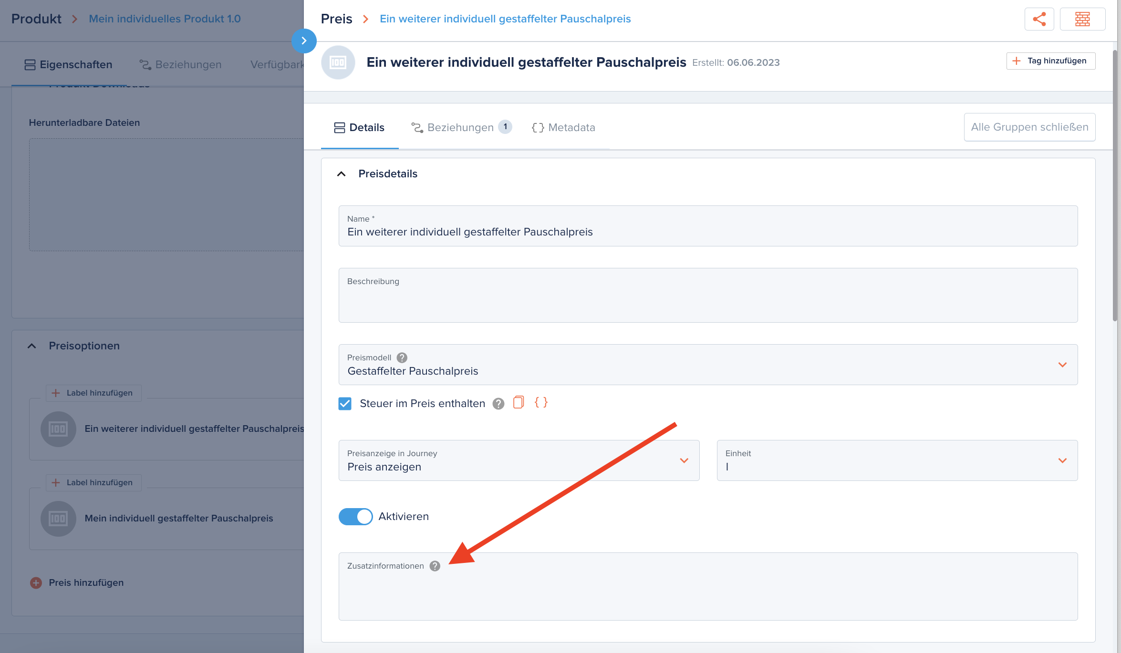Open the Metadata tab
This screenshot has height=653, width=1121.
pos(563,127)
